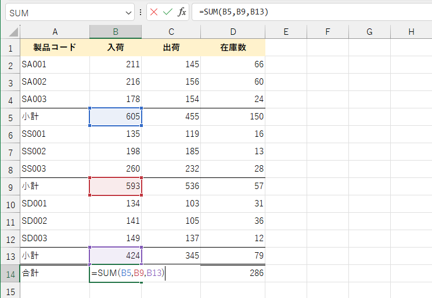Select cell with value 211

(116, 65)
